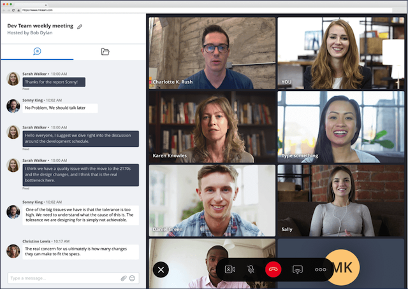The height and width of the screenshot is (289, 408).
Task: Reload the page with the browser refresh icon
Action: click(13, 10)
